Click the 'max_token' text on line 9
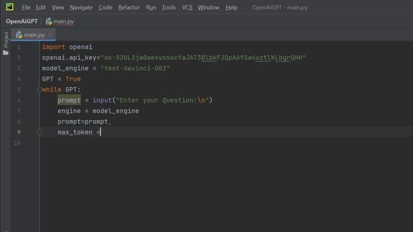This screenshot has height=232, width=413. click(75, 132)
